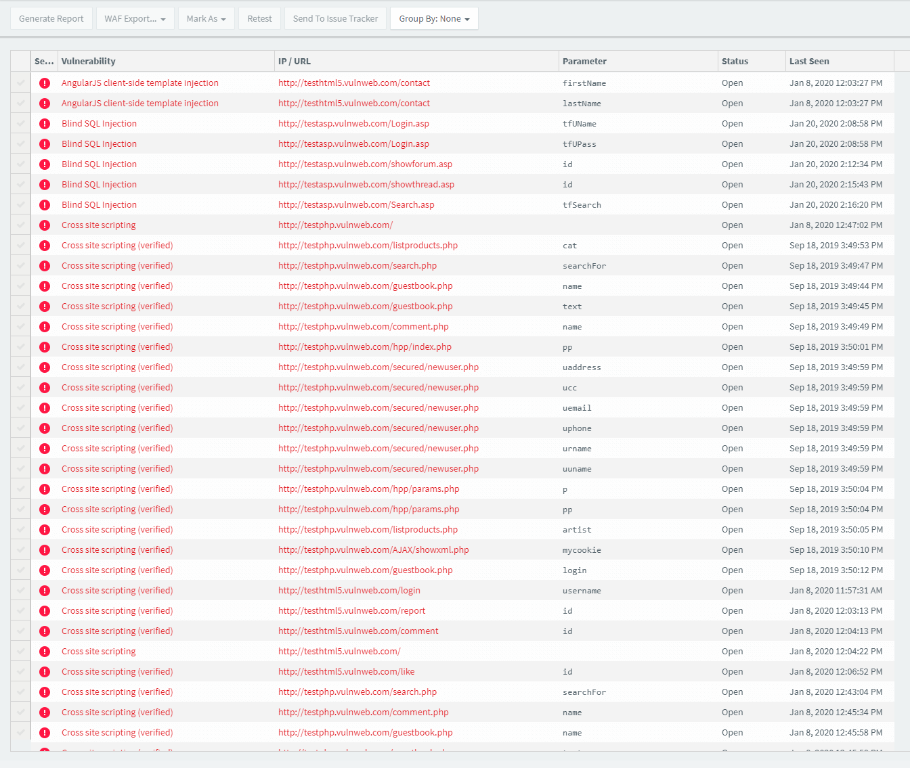Expand the Mark As dropdown

tap(206, 18)
